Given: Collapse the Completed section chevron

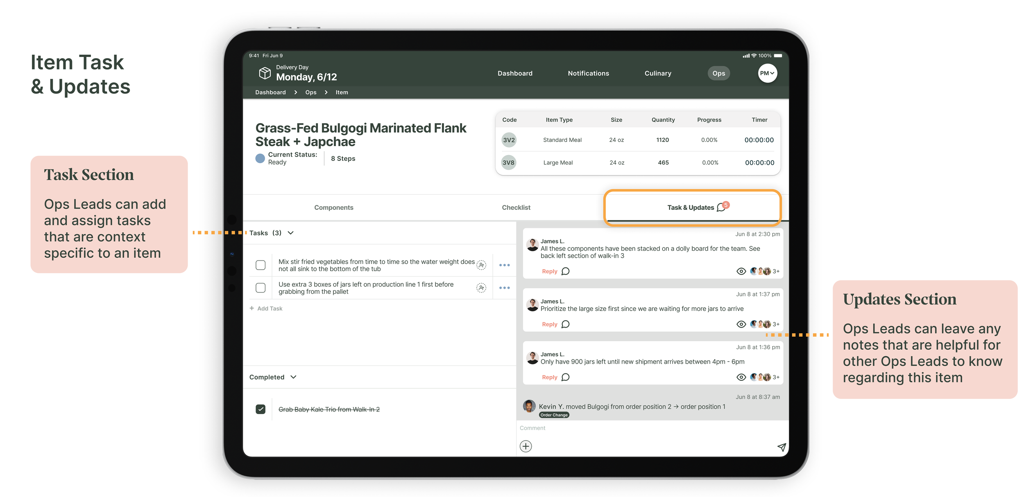Looking at the screenshot, I should 293,377.
